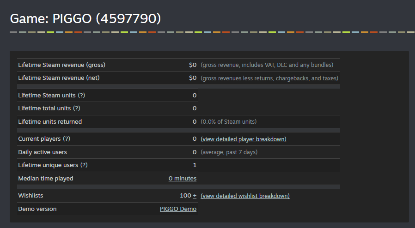Click the gross revenue includes VAT note
The height and width of the screenshot is (228, 415).
[267, 65]
